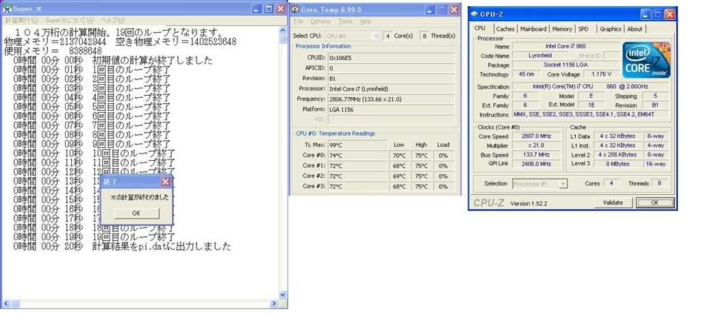Screen dimensions: 701x314
Task: Expand the Processor #1 Selection dropdown in CPU-Z
Action: [x=563, y=183]
